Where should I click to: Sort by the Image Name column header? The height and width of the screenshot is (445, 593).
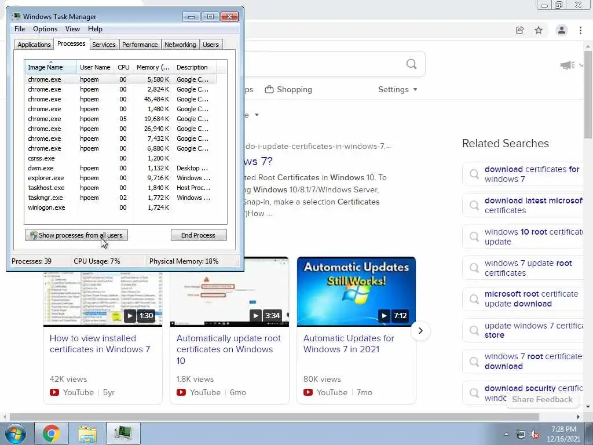(51, 67)
